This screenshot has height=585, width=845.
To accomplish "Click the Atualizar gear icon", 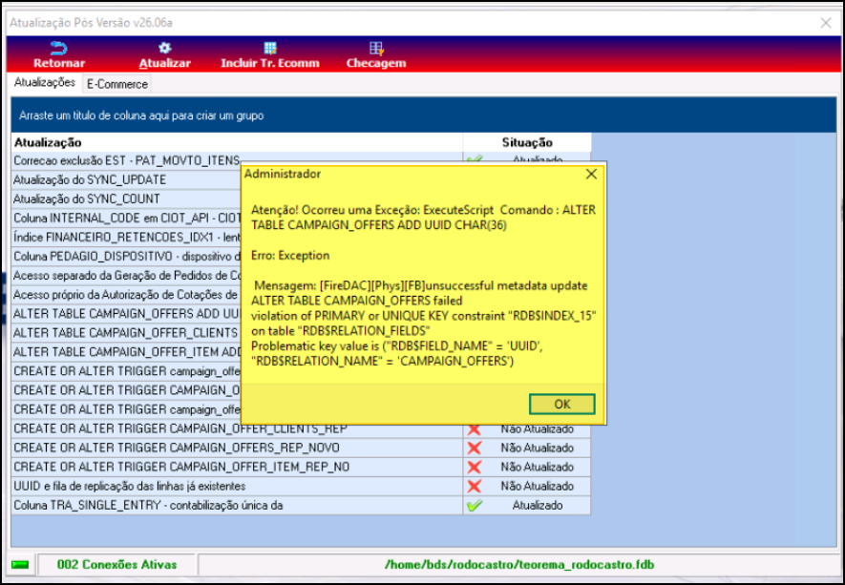I will [x=164, y=49].
